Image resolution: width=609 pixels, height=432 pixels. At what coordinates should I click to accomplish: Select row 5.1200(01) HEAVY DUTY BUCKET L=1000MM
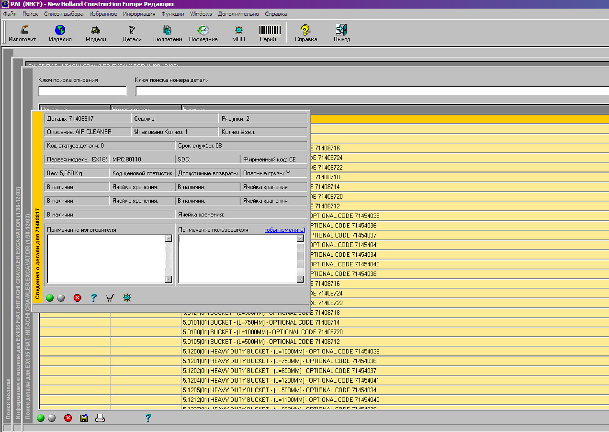coord(281,351)
